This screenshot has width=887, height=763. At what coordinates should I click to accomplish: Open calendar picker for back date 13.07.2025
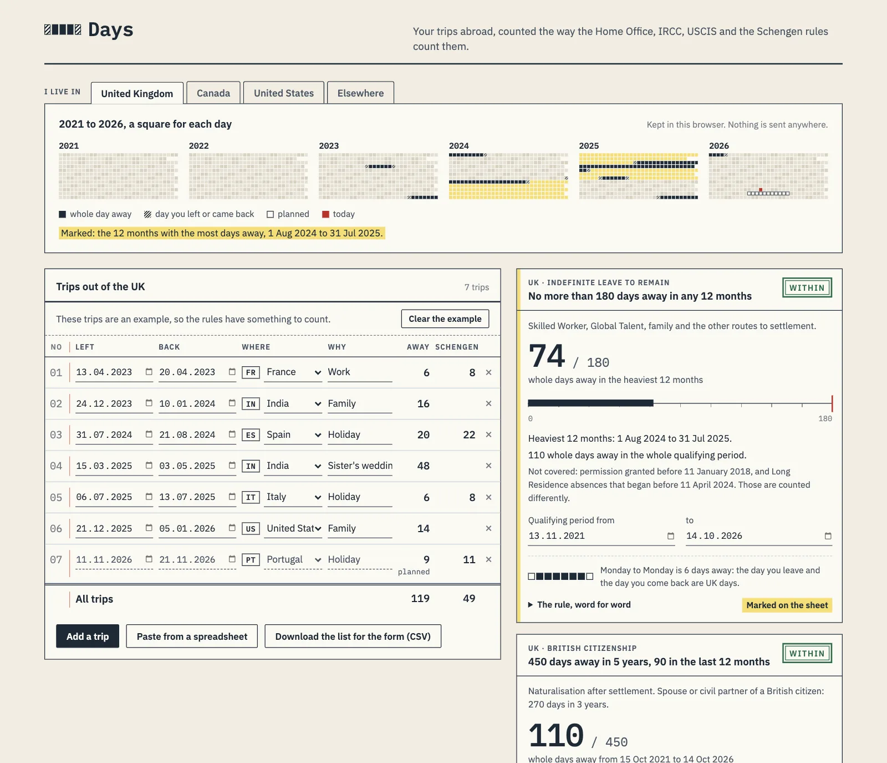[x=232, y=497]
